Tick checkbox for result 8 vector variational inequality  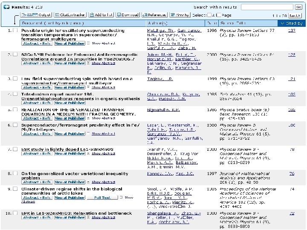tap(15, 173)
